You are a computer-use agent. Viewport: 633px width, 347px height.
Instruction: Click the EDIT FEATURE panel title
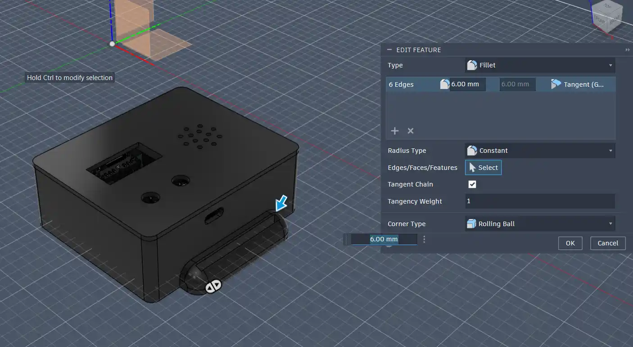pyautogui.click(x=419, y=50)
